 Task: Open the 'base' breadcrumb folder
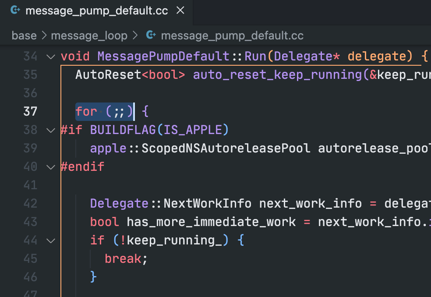(24, 35)
